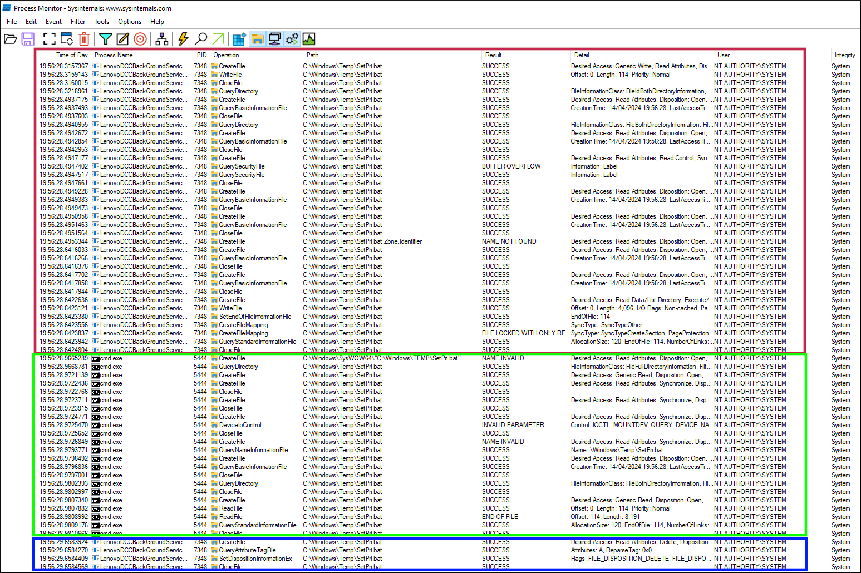
Task: Open the Options menu
Action: 129,22
